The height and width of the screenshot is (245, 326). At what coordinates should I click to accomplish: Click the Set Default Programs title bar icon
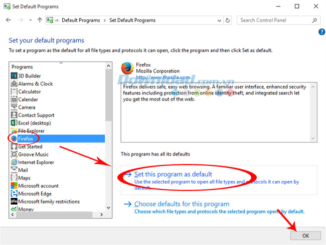[7, 6]
